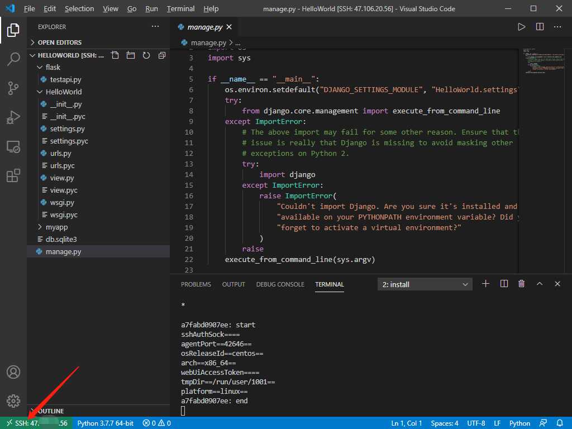Change file encoding UTF-8

(476, 423)
